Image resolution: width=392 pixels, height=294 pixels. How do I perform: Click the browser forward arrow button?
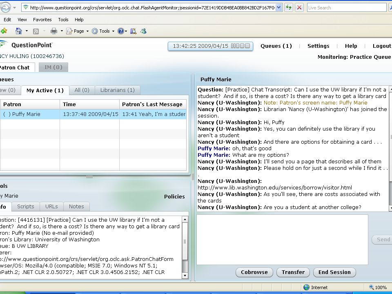[x=5, y=7]
